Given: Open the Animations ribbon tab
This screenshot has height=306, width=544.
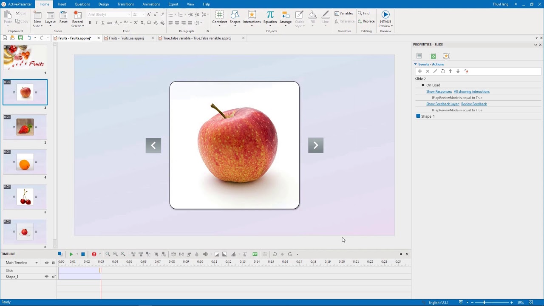Looking at the screenshot, I should [x=151, y=4].
